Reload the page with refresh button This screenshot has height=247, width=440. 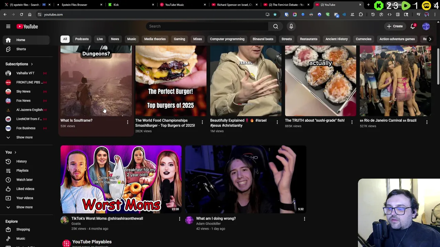[x=21, y=14]
